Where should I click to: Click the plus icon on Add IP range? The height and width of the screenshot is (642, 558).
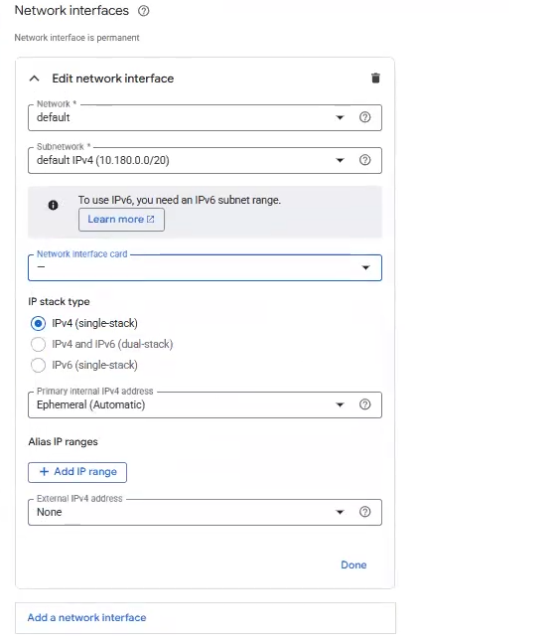pyautogui.click(x=44, y=472)
